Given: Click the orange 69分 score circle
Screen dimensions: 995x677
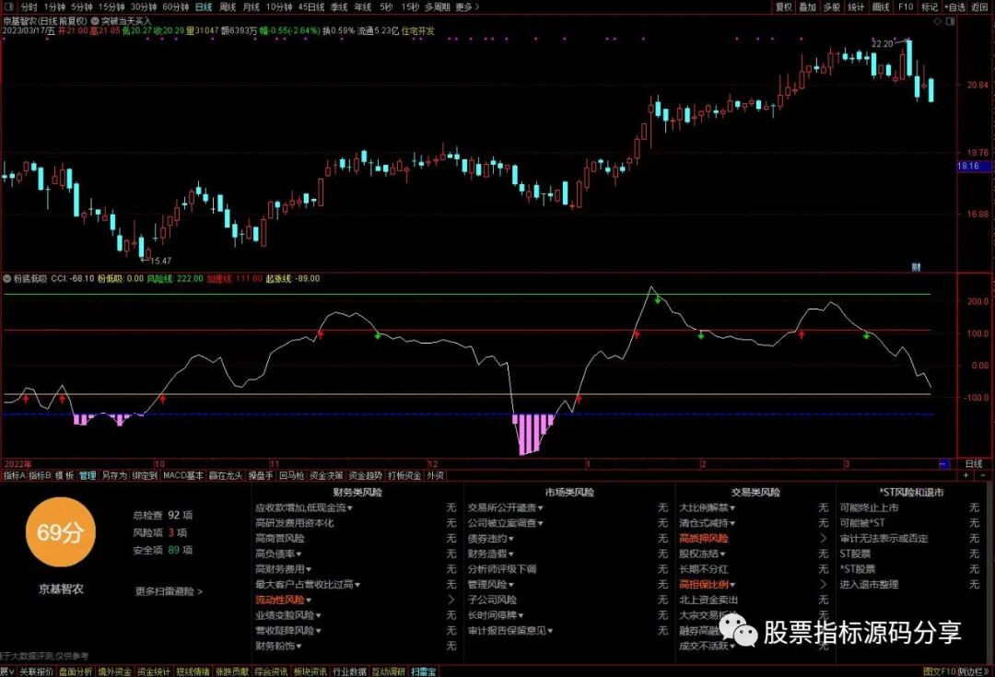Looking at the screenshot, I should [x=60, y=531].
